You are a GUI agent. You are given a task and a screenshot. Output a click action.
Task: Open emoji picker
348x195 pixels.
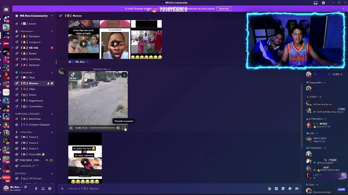tap(290, 188)
